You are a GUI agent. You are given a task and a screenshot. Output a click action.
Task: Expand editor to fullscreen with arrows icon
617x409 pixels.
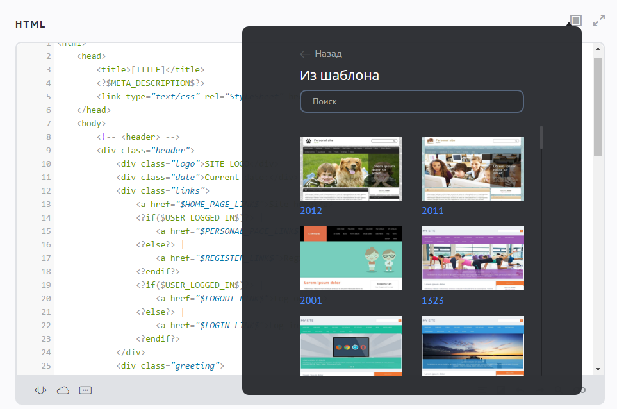click(599, 21)
